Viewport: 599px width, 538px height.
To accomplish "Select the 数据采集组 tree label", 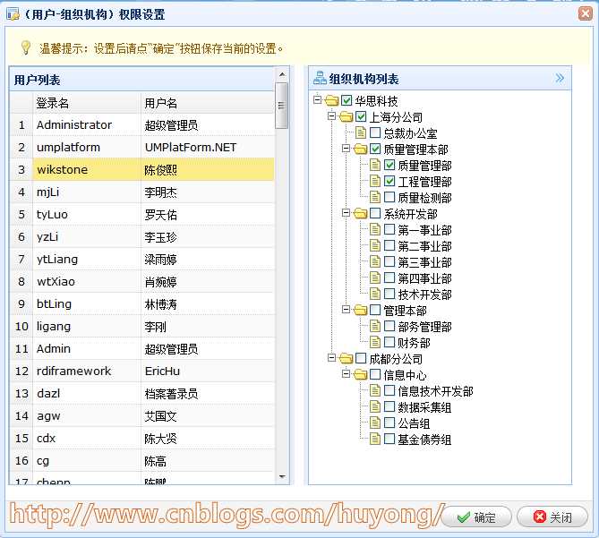I will (x=424, y=407).
